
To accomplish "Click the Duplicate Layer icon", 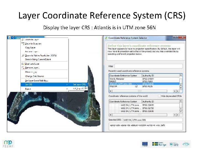I will click(23, 64).
